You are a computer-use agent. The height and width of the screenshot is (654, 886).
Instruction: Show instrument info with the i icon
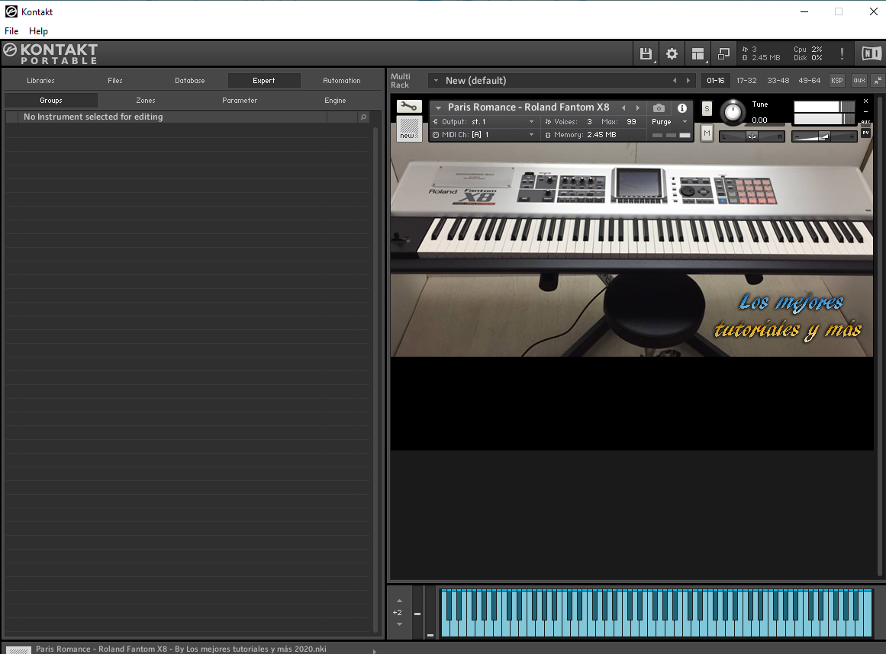point(682,107)
